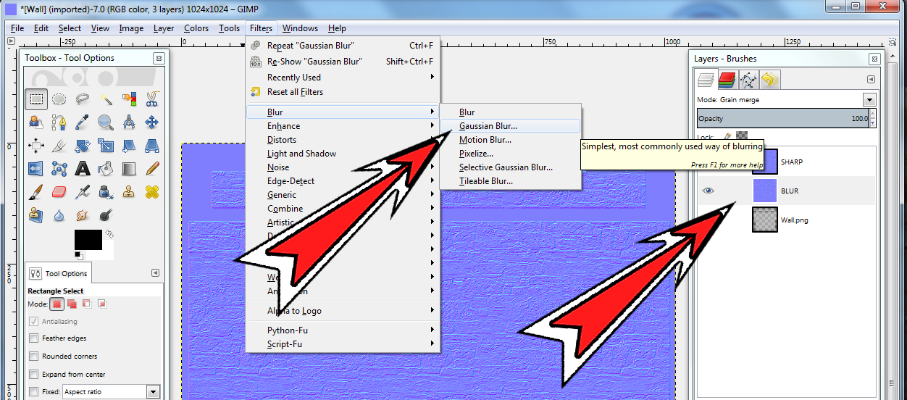Select the Bucket Fill tool
Viewport: 907px width, 400px height.
(106, 169)
